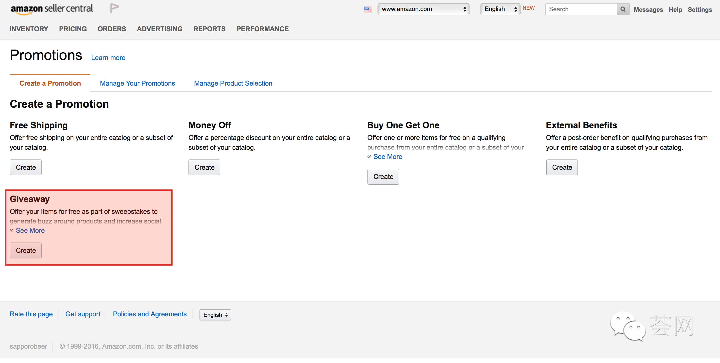The height and width of the screenshot is (363, 720).
Task: Click the gray flag icon beside the logo
Action: pos(114,8)
